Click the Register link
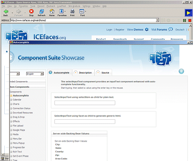This screenshot has width=193, height=161. (x=120, y=30)
